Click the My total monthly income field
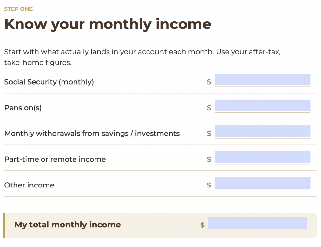 pyautogui.click(x=258, y=223)
